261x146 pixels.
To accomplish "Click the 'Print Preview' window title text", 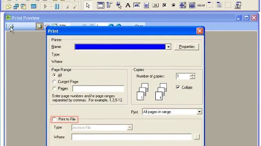I will click(26, 18).
